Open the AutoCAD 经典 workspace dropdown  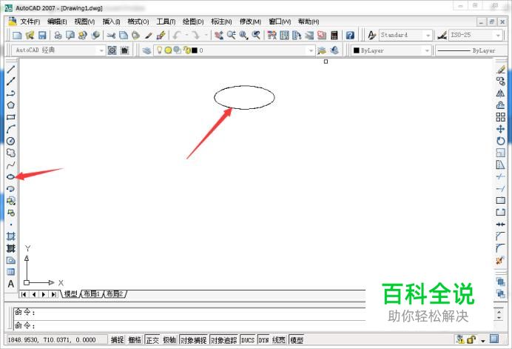pyautogui.click(x=101, y=50)
